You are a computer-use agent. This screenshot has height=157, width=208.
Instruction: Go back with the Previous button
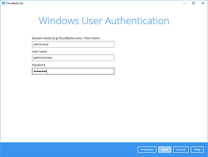147,149
